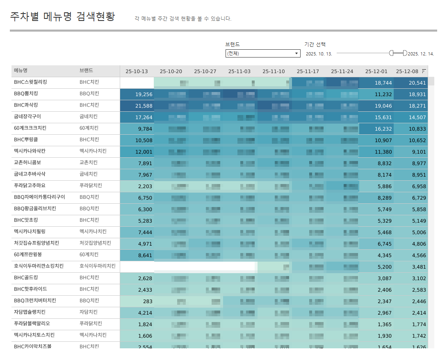The image size is (447, 359).
Task: Select the 굽네장각구이 row label
Action: tap(27, 117)
